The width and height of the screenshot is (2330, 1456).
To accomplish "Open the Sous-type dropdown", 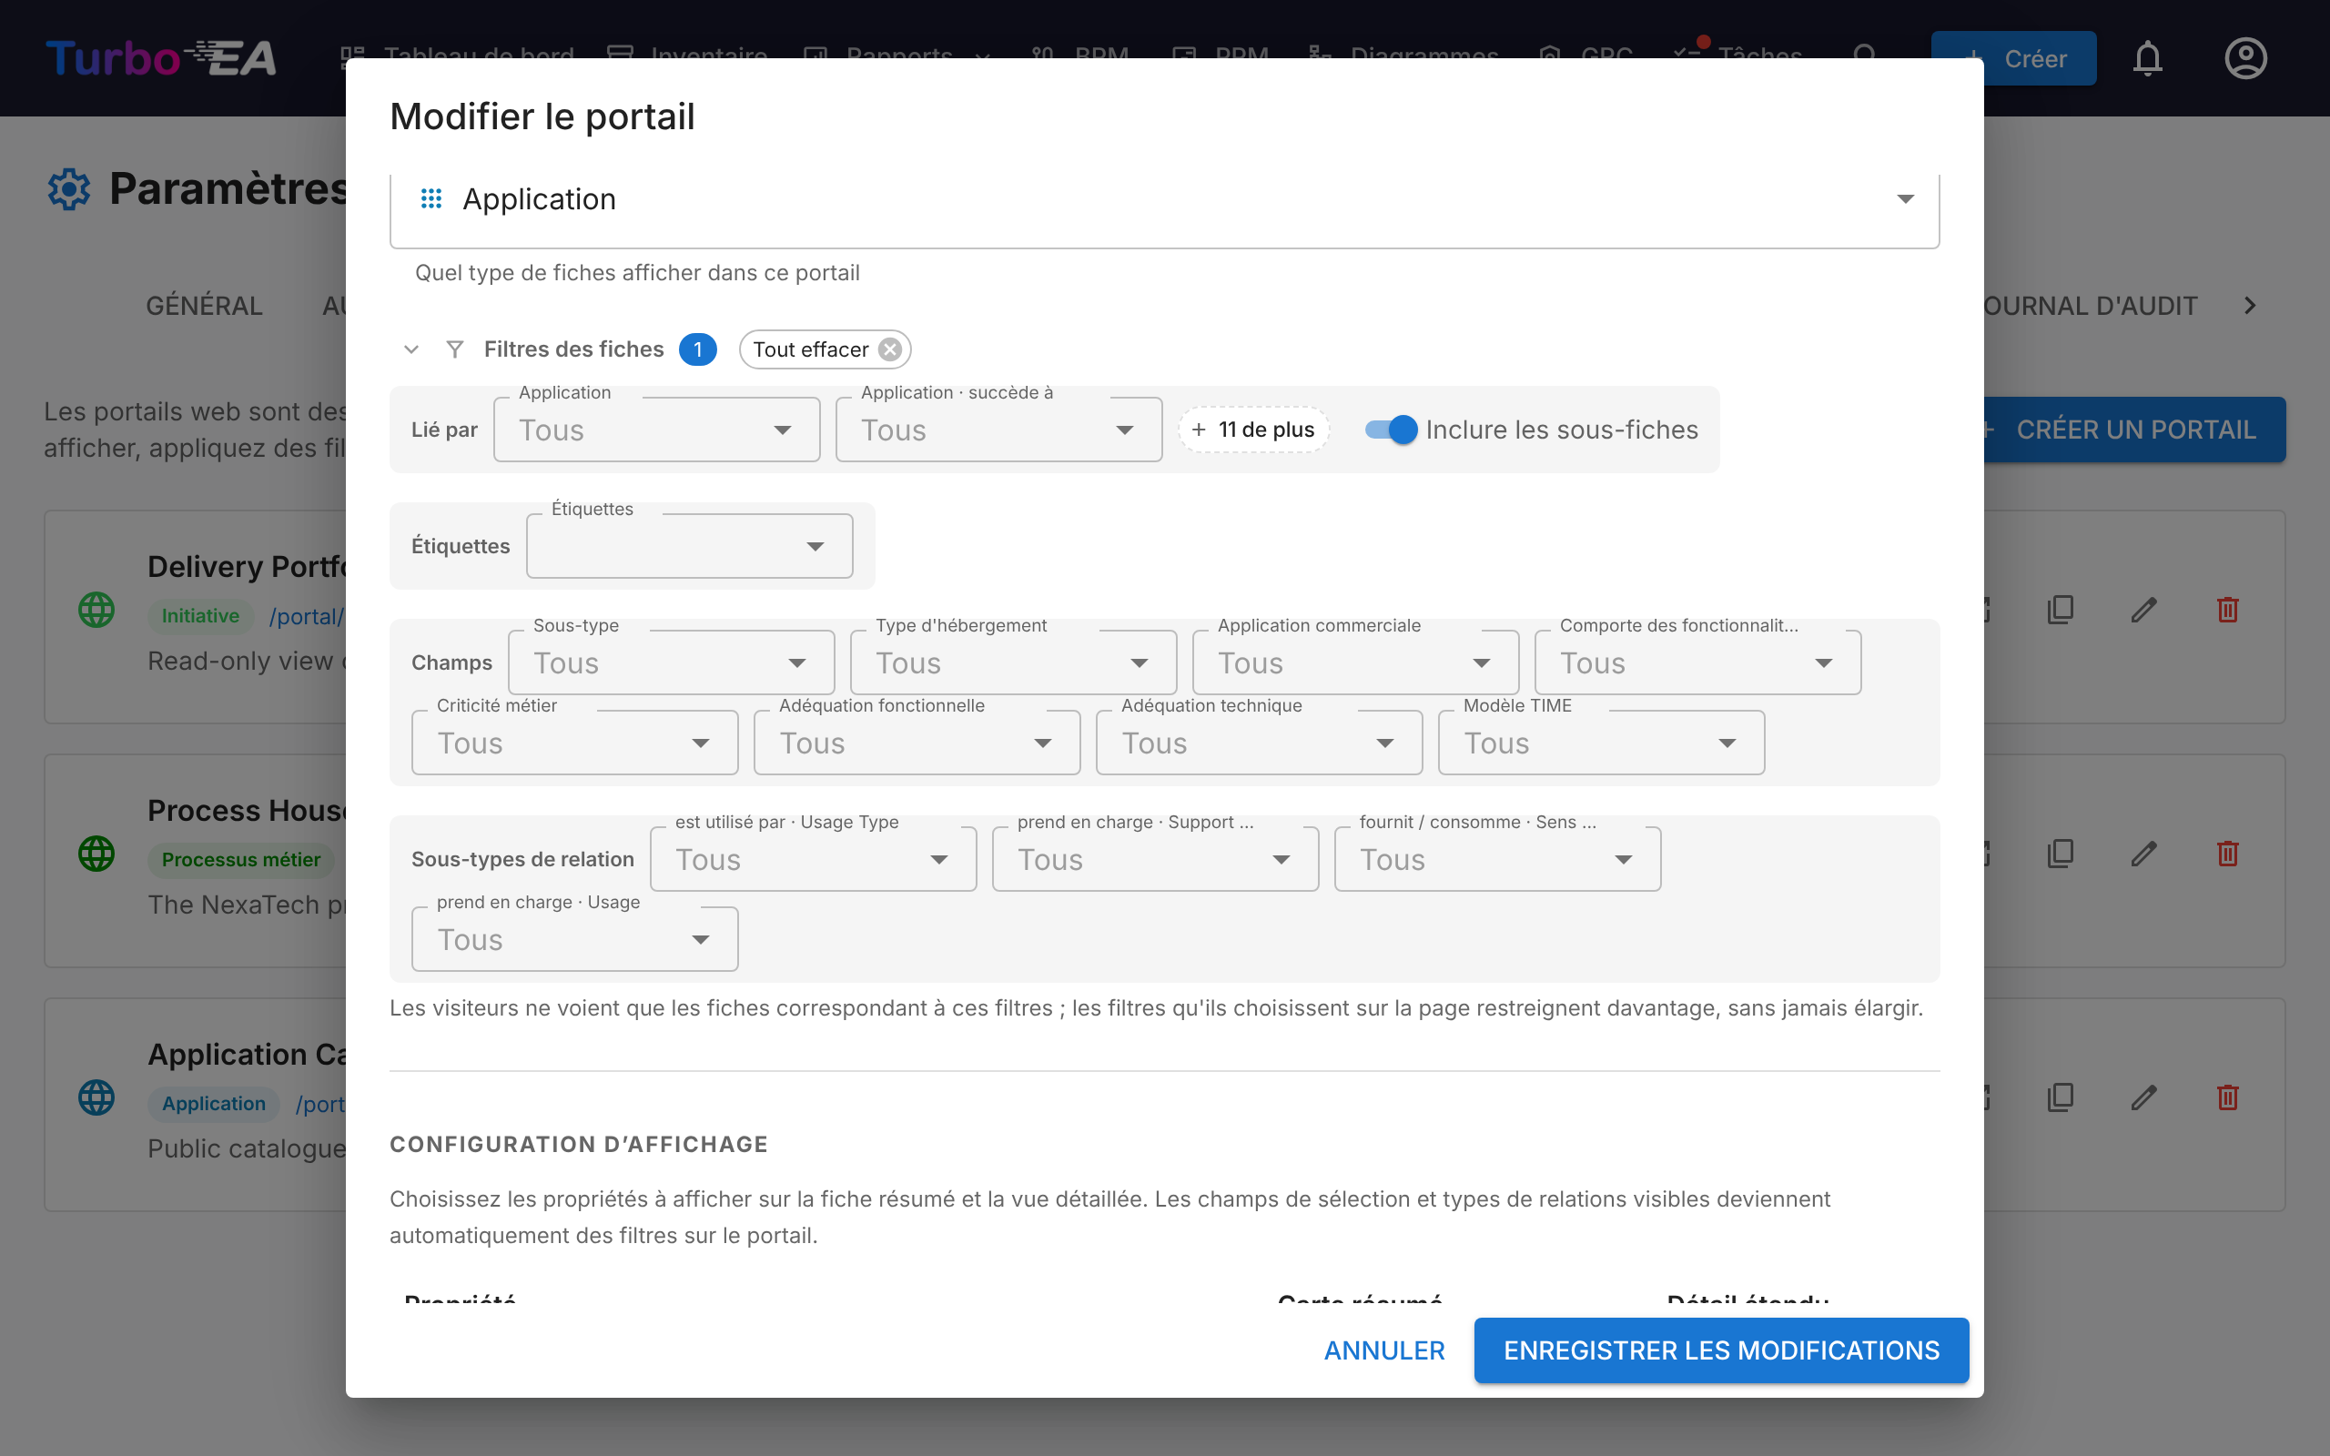I will click(671, 662).
